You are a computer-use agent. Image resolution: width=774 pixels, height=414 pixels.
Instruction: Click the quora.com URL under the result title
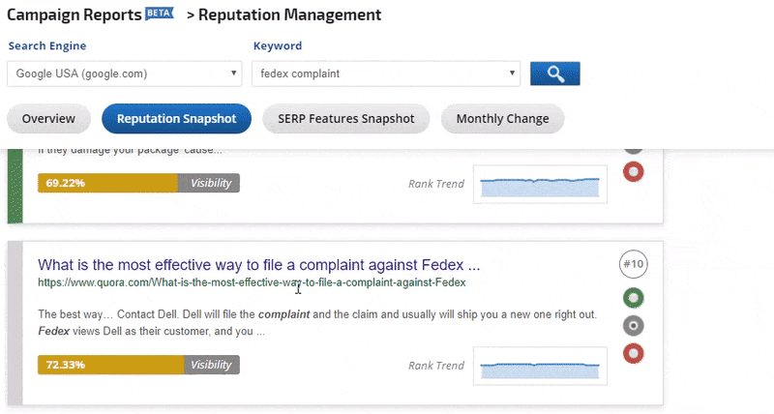(x=252, y=282)
